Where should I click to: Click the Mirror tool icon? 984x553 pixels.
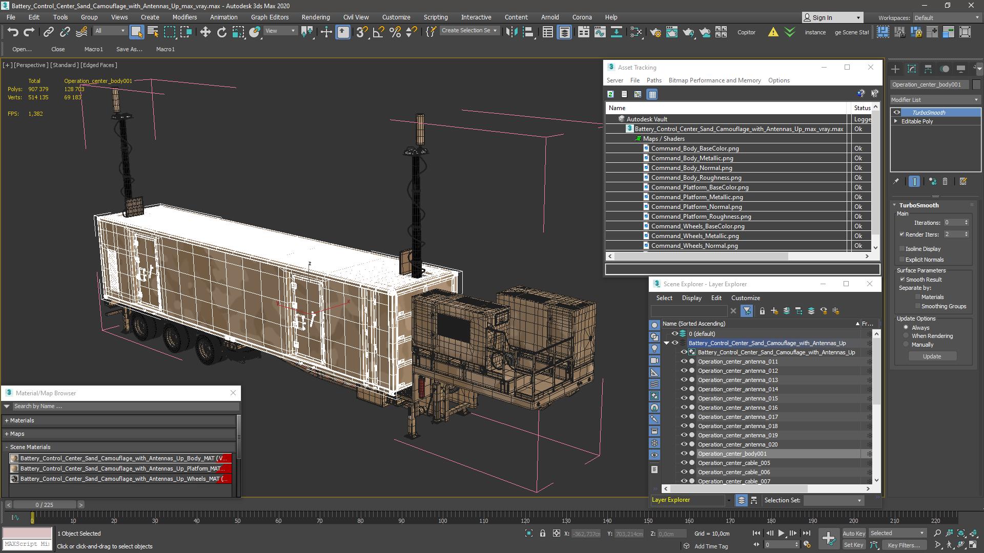click(x=511, y=32)
